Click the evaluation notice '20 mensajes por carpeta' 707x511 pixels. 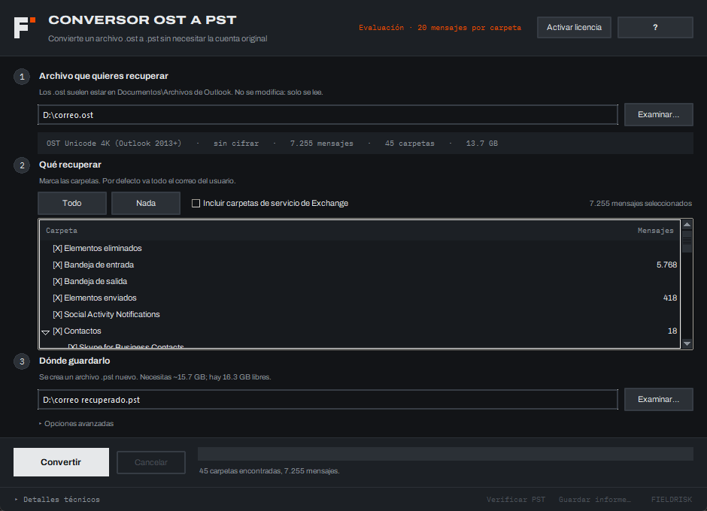point(469,28)
